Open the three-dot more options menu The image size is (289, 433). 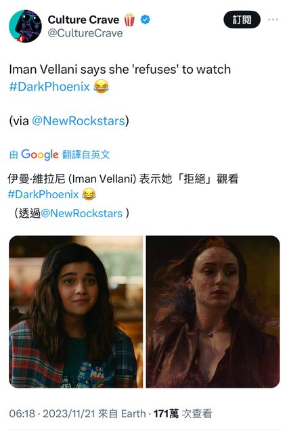(x=273, y=20)
